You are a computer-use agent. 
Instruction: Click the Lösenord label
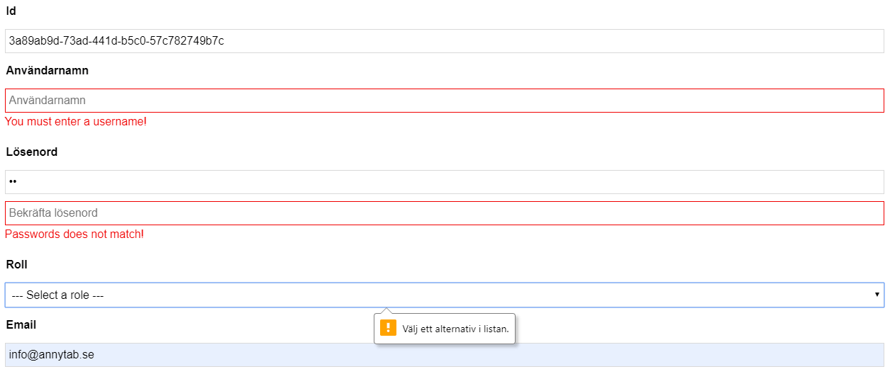click(x=32, y=152)
